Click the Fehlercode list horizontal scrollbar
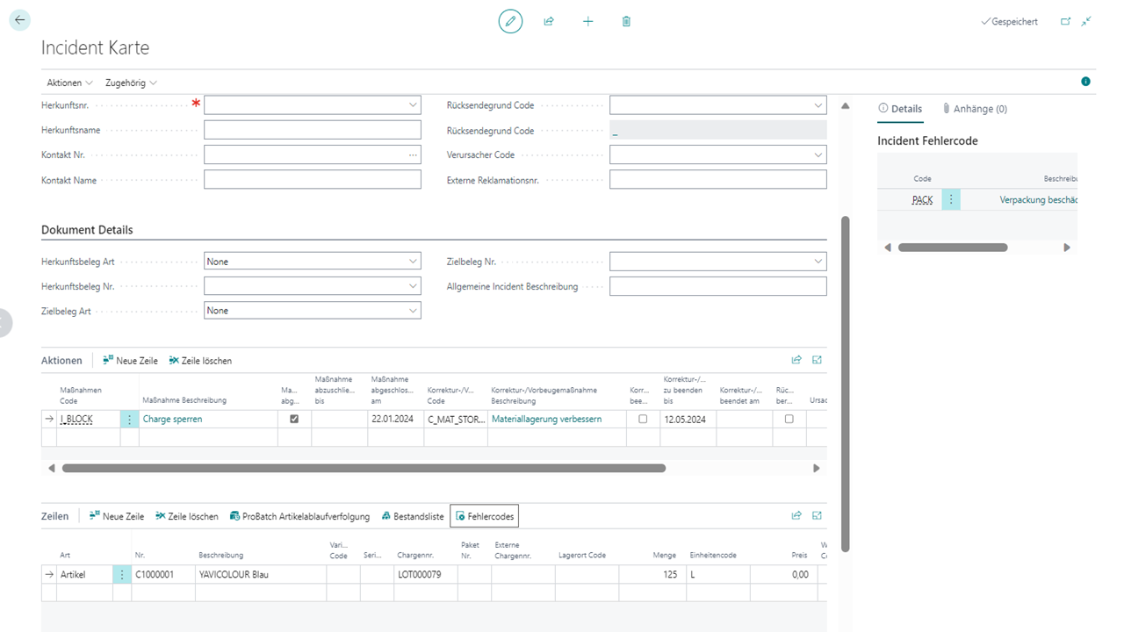 953,248
